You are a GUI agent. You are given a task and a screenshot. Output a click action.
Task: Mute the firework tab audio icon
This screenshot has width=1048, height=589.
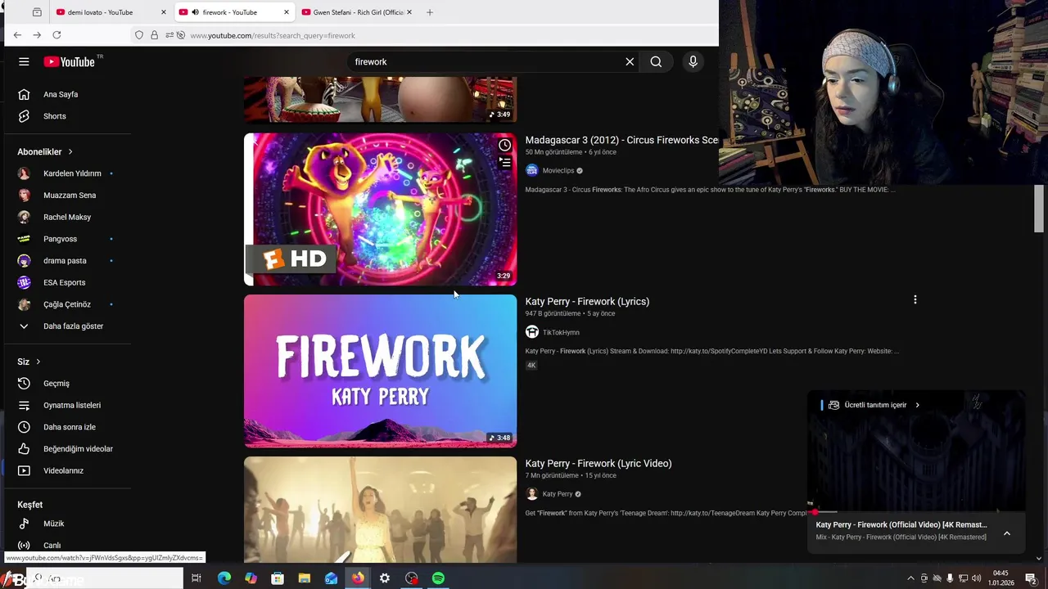pos(195,12)
